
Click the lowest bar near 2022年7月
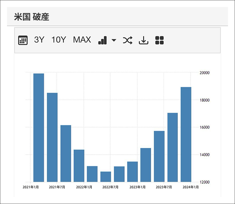[x=106, y=177]
